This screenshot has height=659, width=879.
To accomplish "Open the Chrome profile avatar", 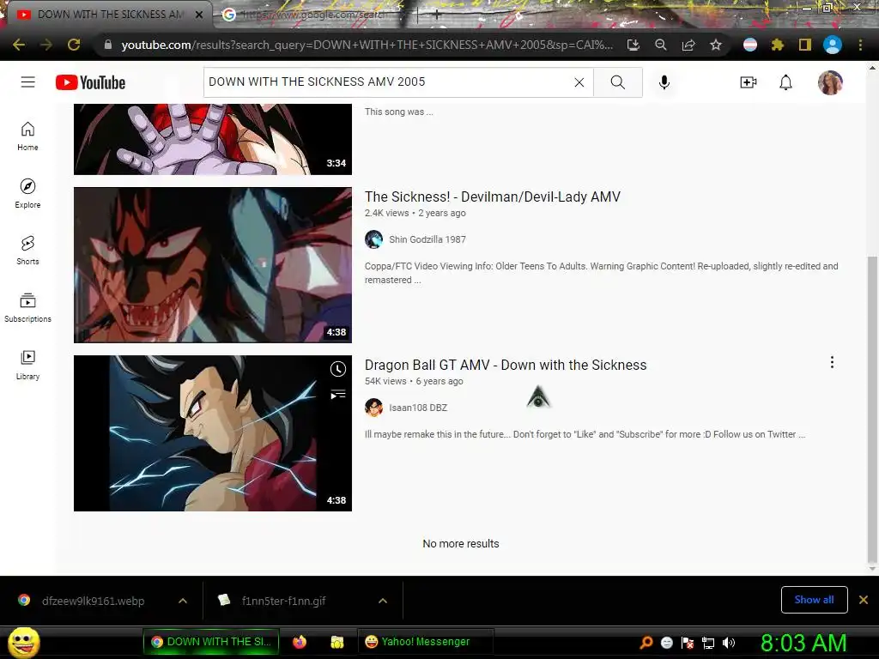I will [833, 45].
